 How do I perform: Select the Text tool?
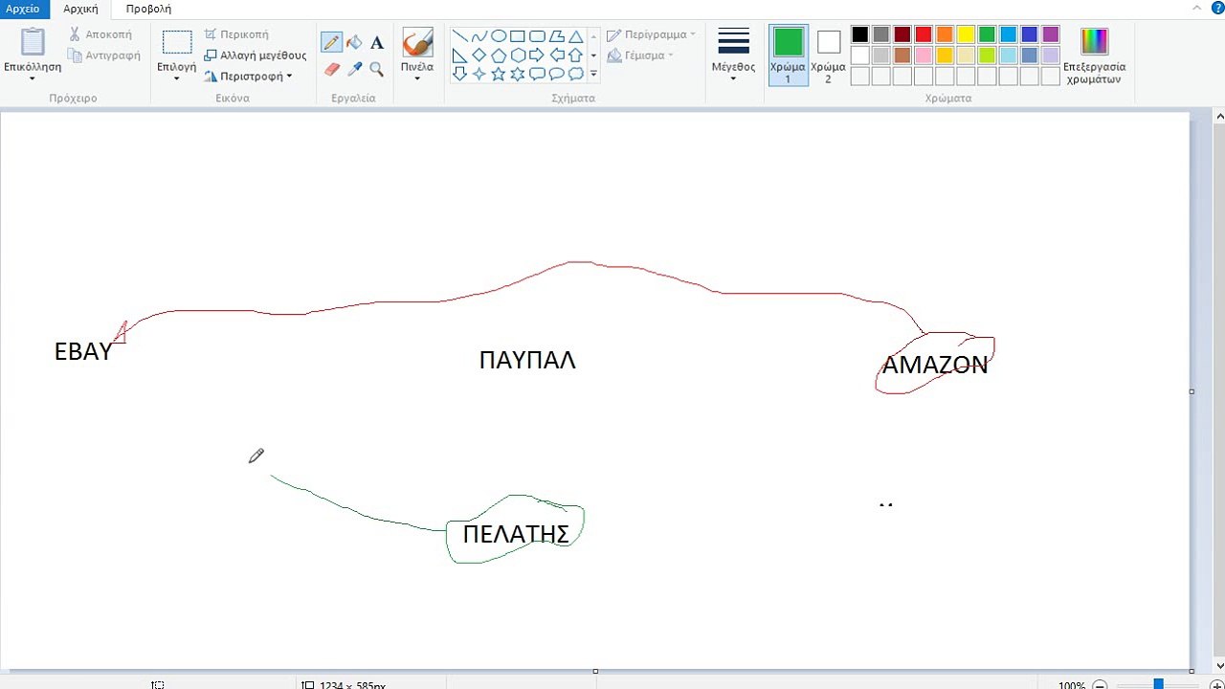(x=377, y=42)
